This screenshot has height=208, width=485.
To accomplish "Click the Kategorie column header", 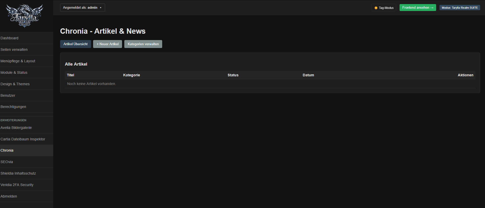I will (131, 75).
